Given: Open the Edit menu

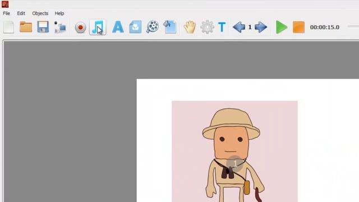Looking at the screenshot, I should 21,13.
